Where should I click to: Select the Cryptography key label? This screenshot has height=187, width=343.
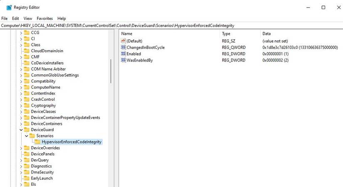point(43,105)
